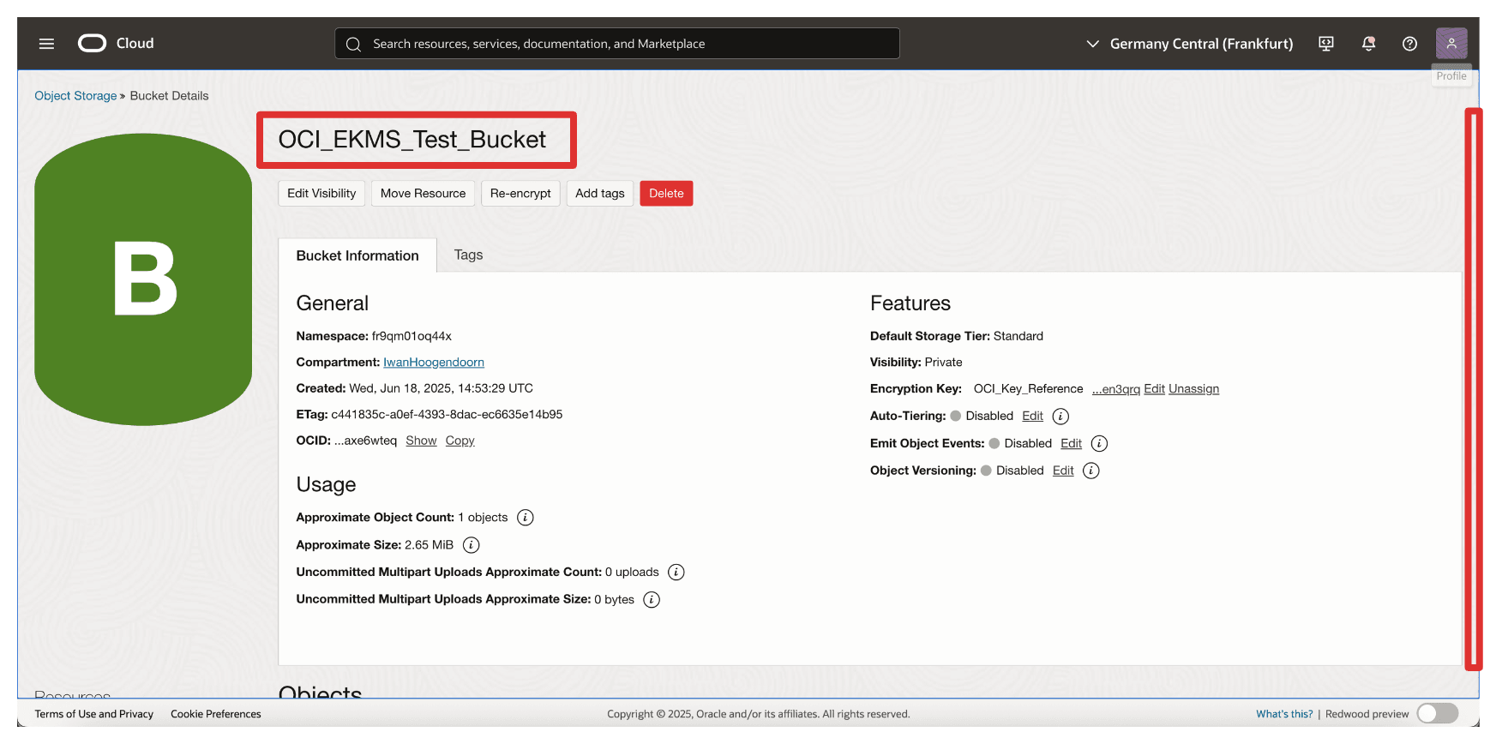Click the vertical page scrollbar

click(x=1474, y=389)
